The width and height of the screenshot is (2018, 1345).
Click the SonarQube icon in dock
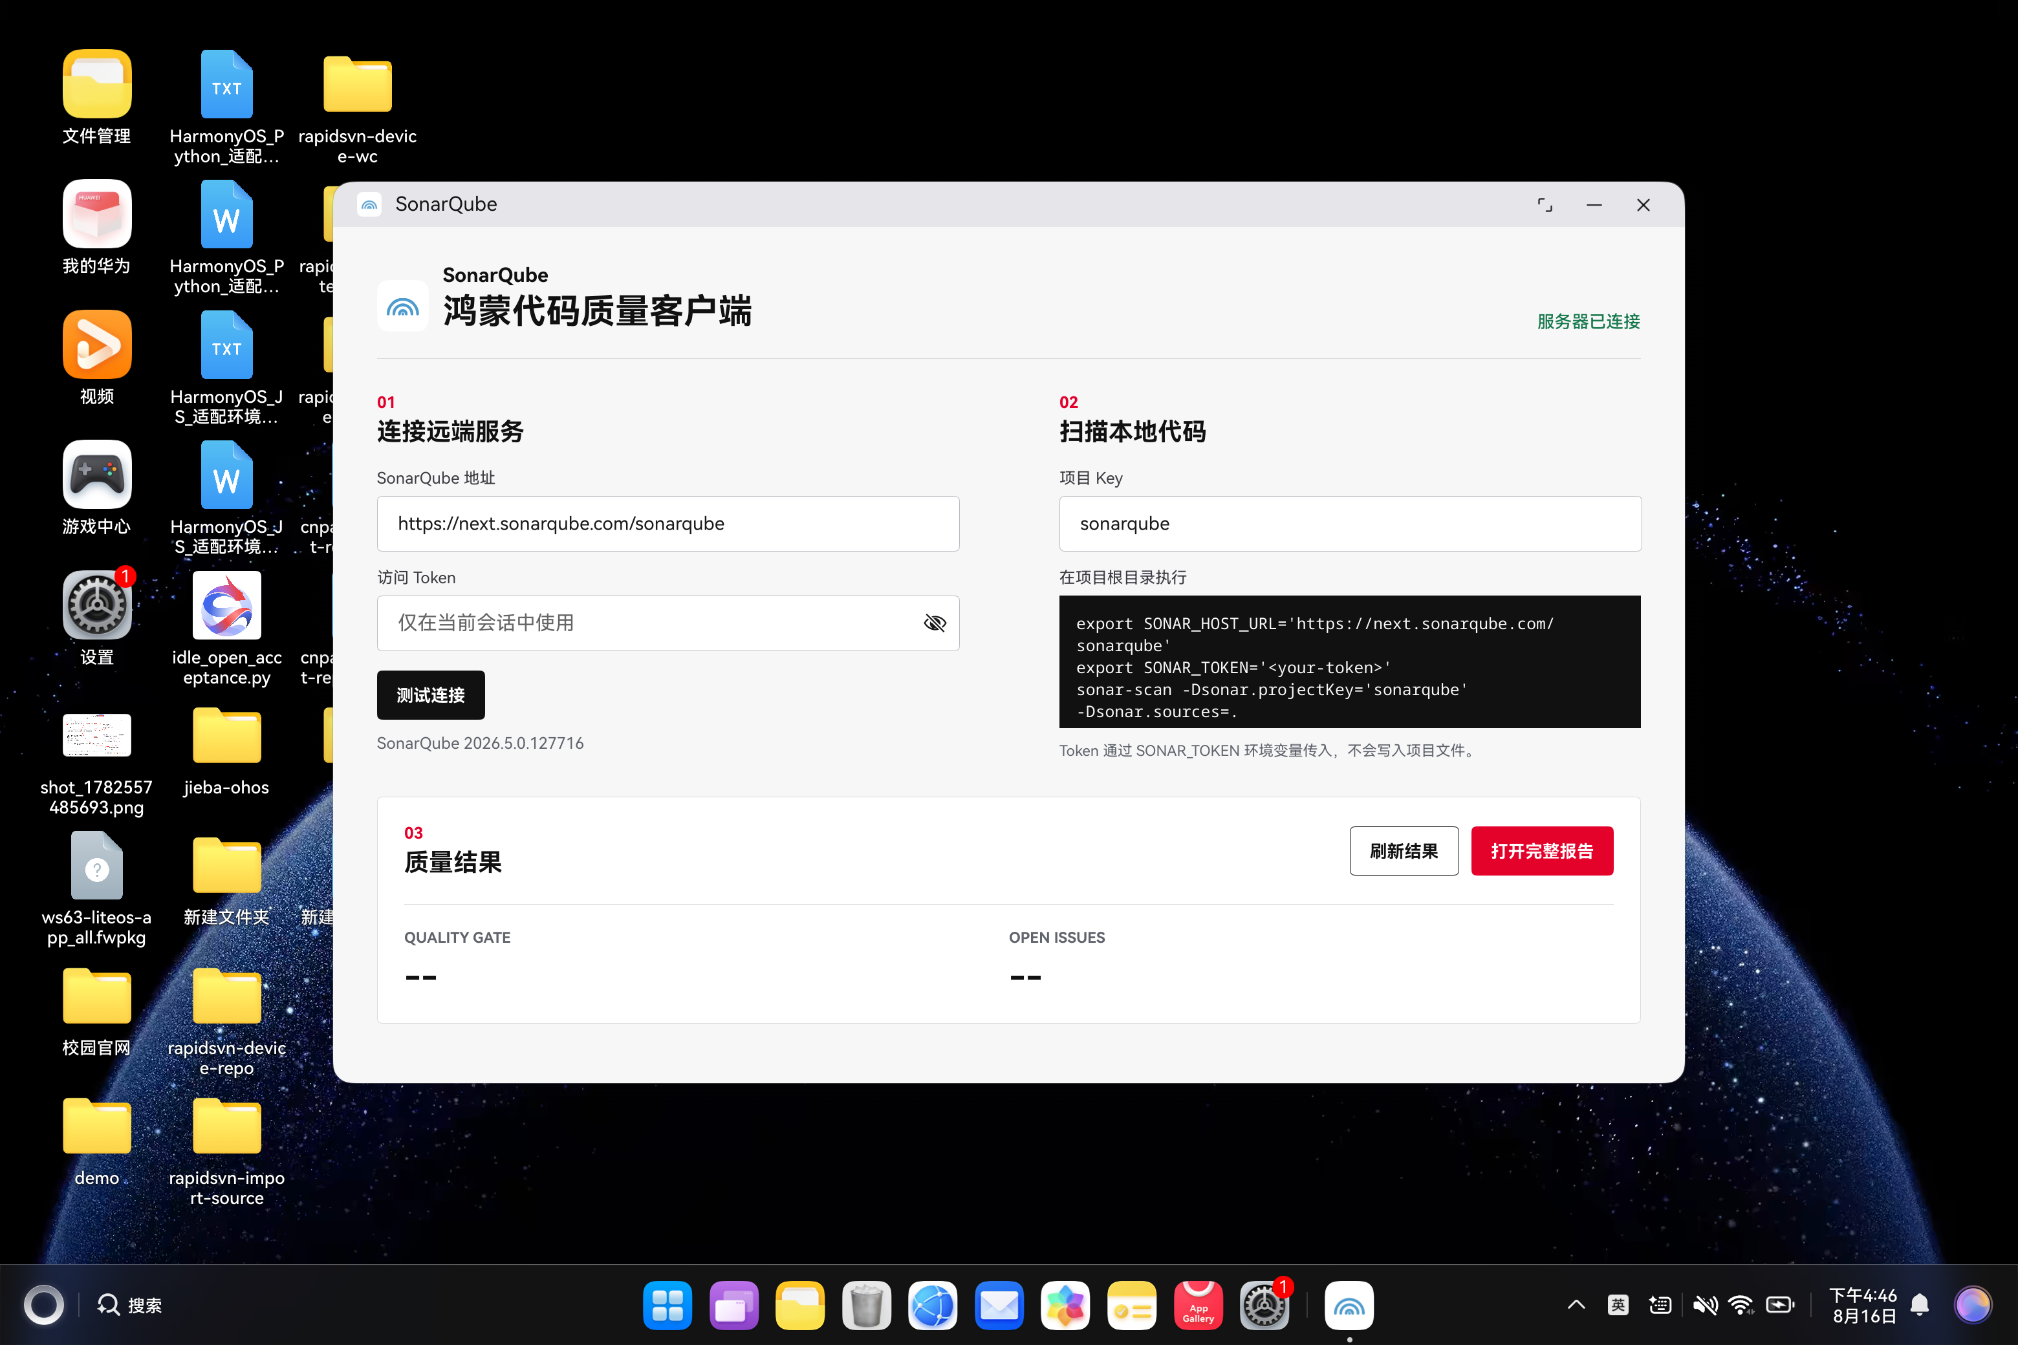1349,1306
